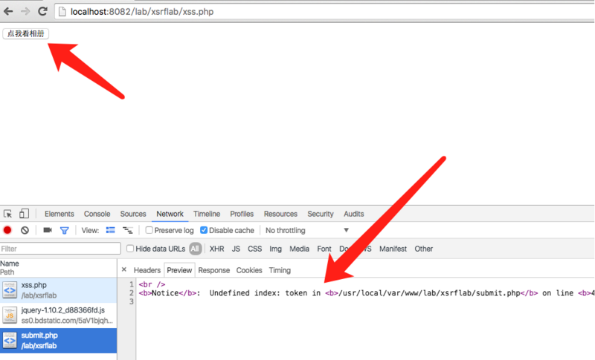This screenshot has height=360, width=595.
Task: Open the Response tab of the request
Action: click(213, 270)
